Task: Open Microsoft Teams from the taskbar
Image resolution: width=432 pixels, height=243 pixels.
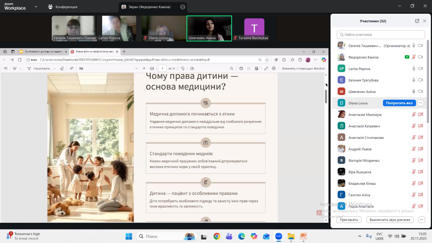Action: click(229, 236)
